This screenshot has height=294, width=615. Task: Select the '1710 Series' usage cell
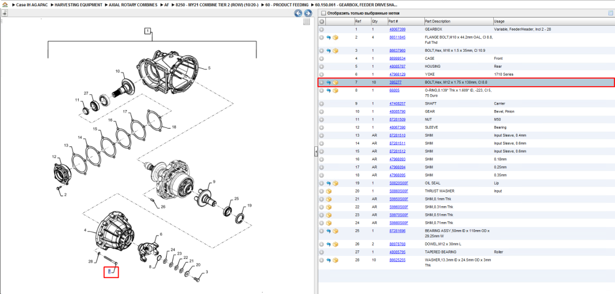coord(504,74)
